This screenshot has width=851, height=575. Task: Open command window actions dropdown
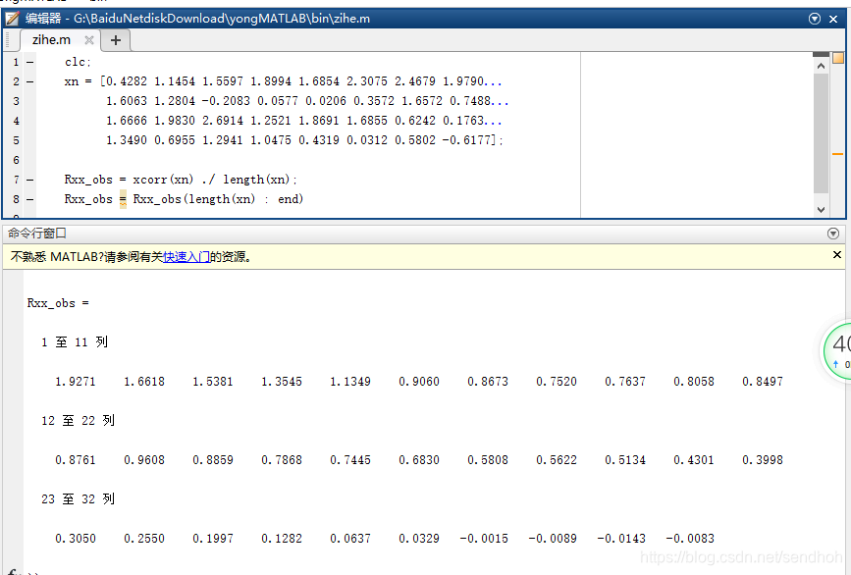point(833,234)
